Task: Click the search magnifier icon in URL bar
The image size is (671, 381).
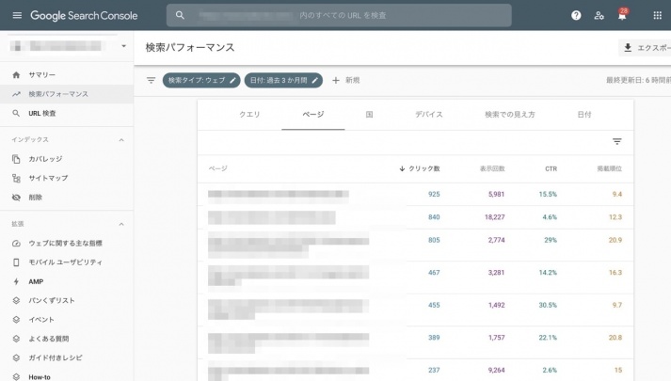Action: coord(180,15)
